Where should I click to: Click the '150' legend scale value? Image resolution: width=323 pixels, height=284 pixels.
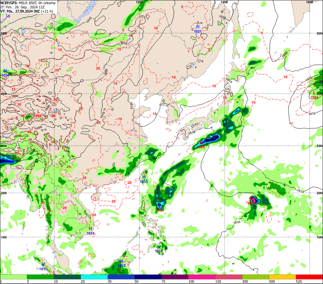(218, 281)
